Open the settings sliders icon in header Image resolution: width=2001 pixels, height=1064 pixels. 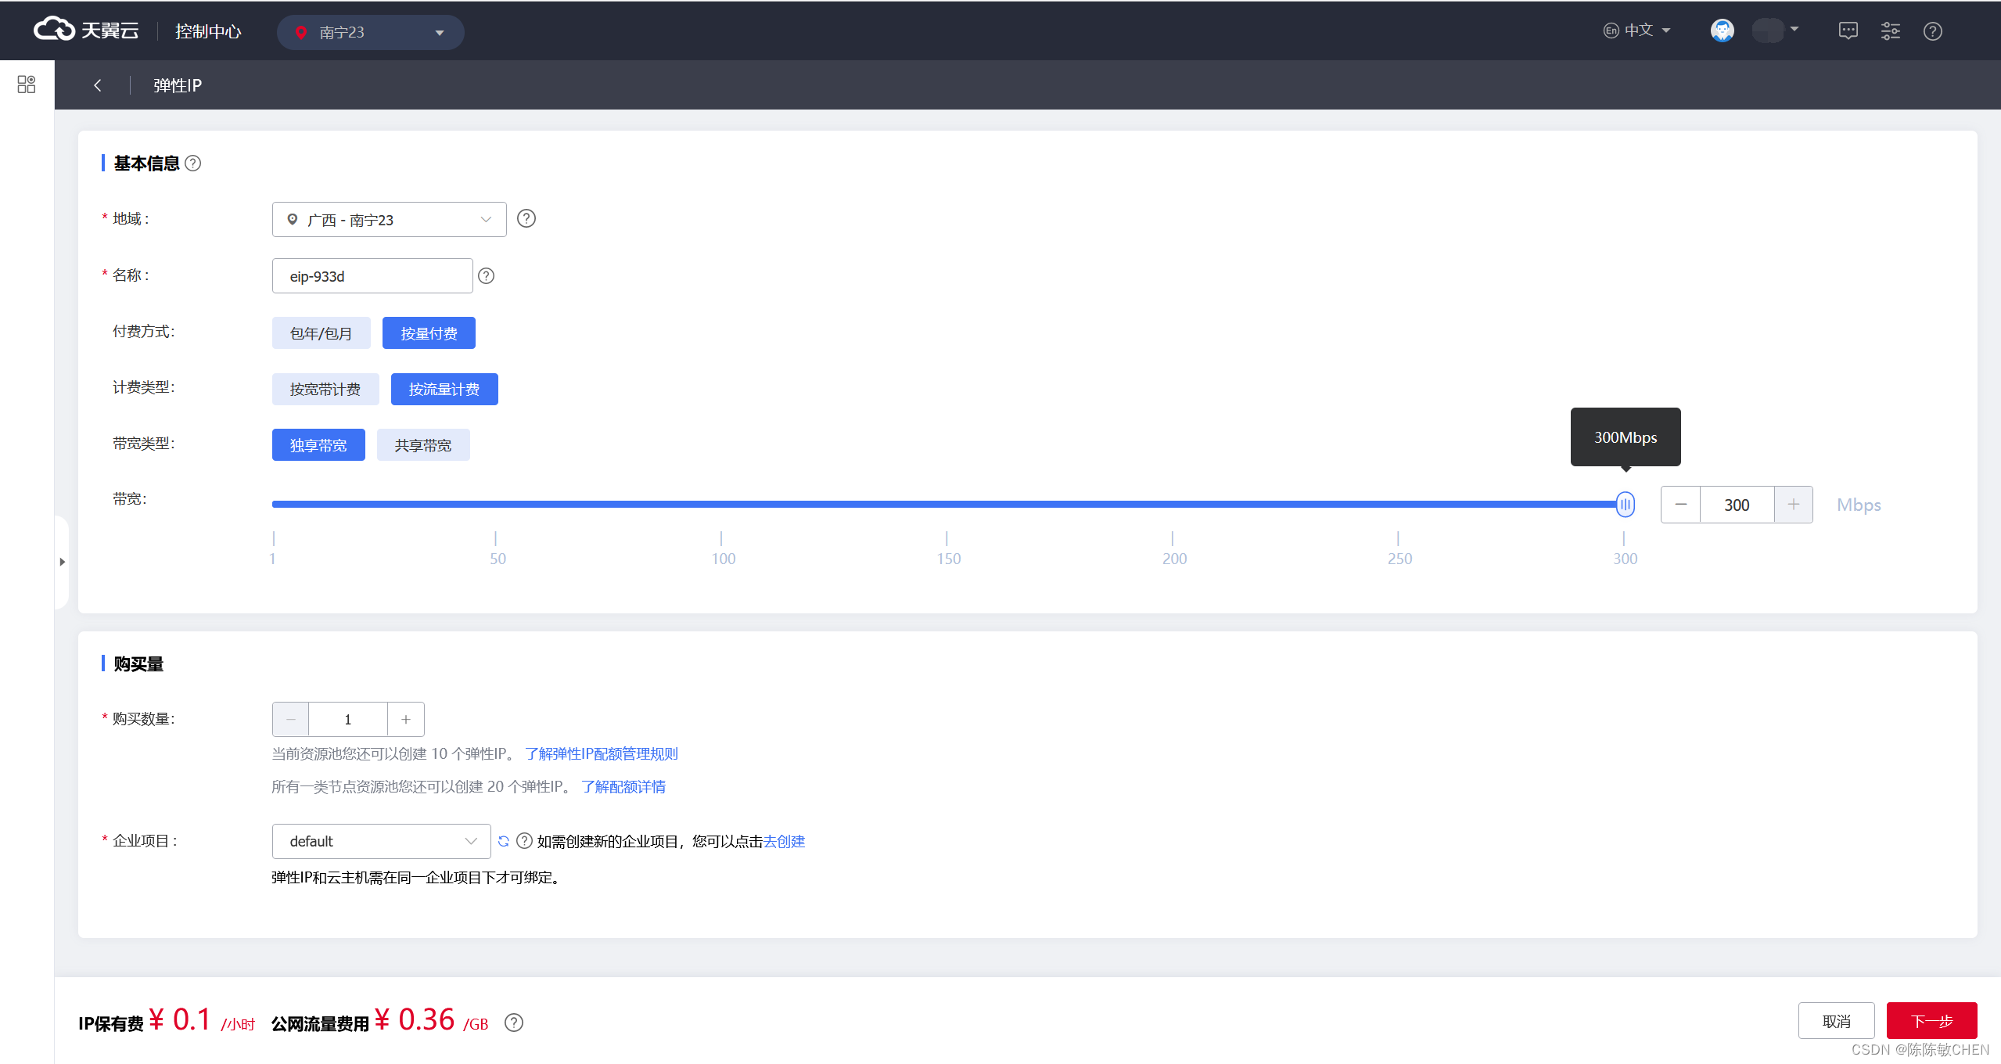click(x=1890, y=31)
